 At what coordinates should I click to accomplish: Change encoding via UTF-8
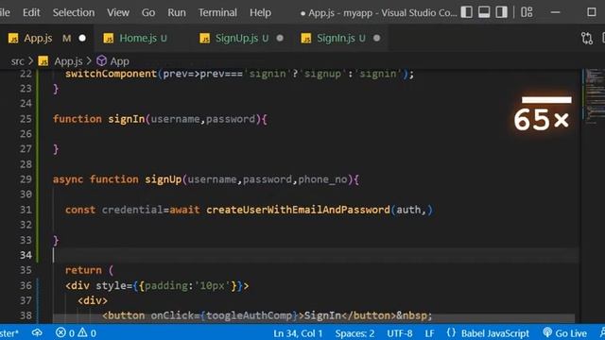(x=399, y=333)
